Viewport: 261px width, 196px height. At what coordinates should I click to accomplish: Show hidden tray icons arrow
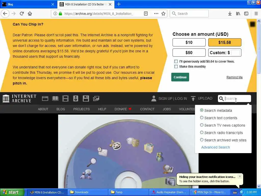pyautogui.click(x=242, y=192)
